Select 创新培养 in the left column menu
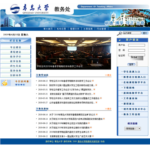 pyautogui.click(x=15, y=75)
